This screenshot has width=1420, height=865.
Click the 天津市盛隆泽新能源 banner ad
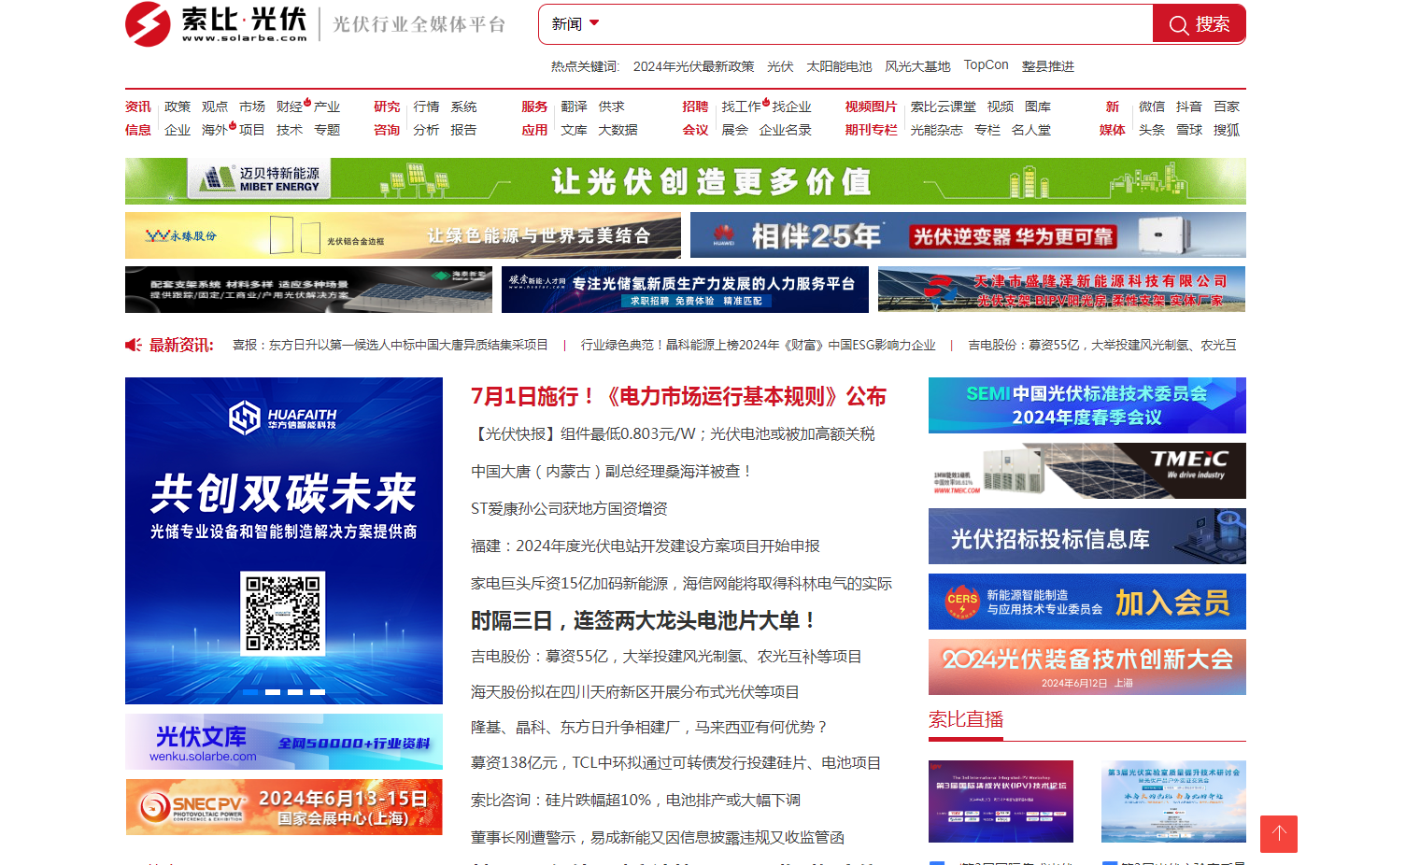coord(1062,290)
